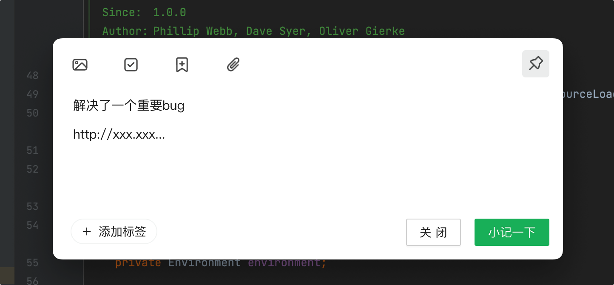Click the http://xxx.xxx... link text in the note
614x285 pixels.
pos(119,135)
